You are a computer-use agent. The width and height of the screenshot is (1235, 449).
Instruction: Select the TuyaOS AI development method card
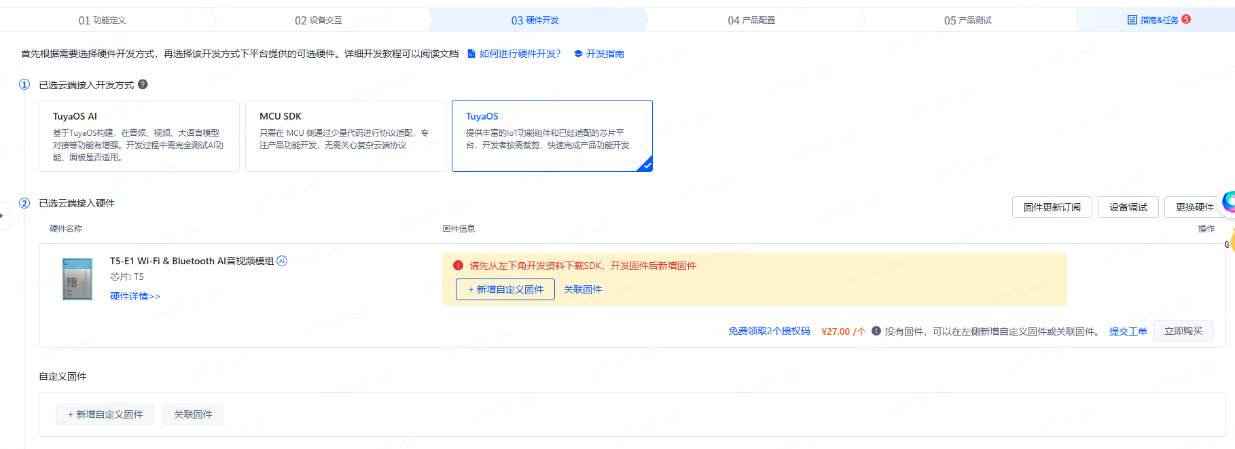139,136
